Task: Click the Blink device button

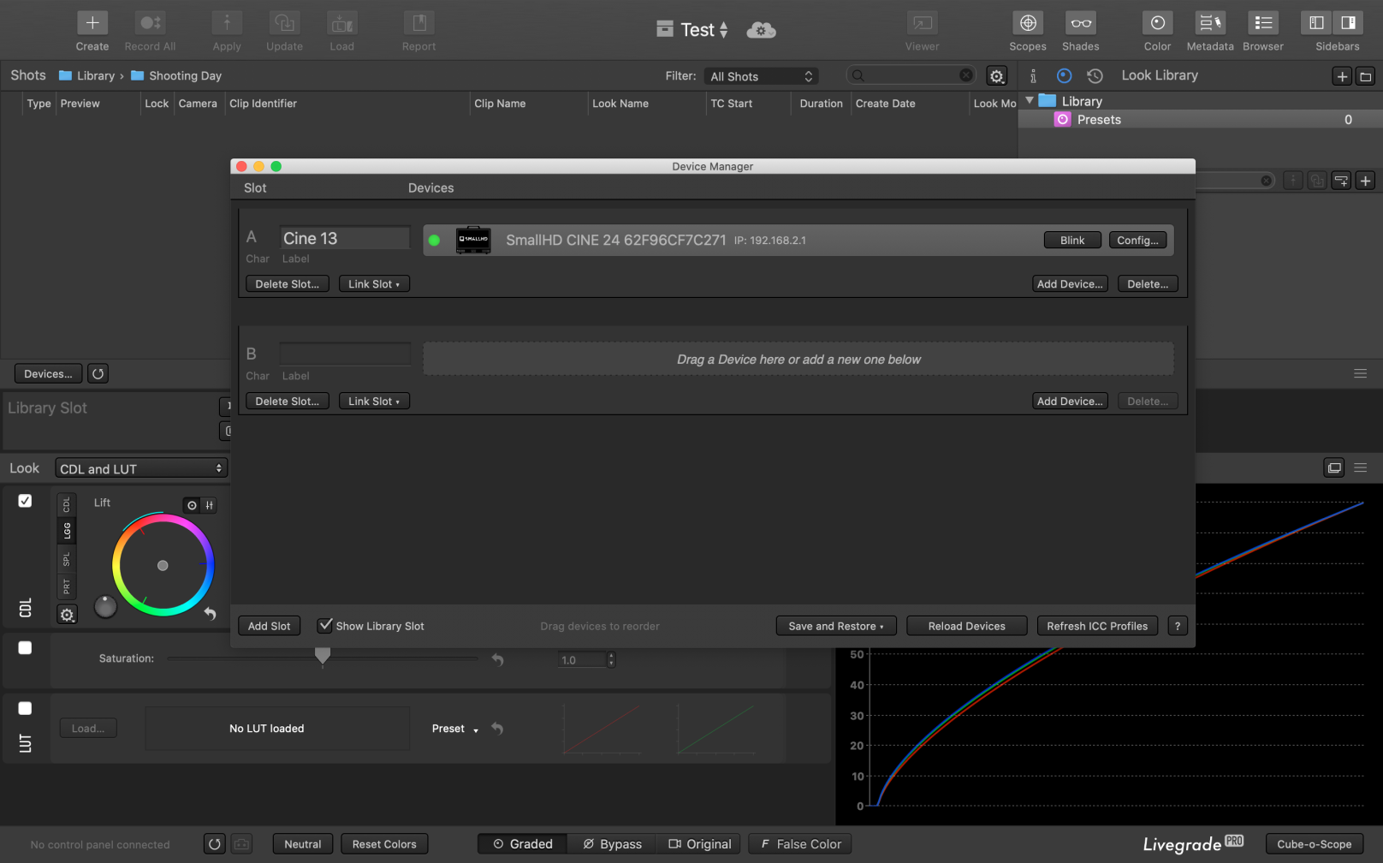Action: 1071,241
